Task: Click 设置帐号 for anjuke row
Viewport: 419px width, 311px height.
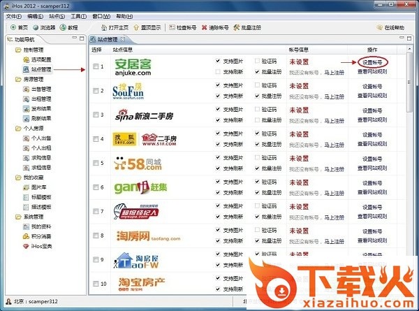Action: [372, 62]
